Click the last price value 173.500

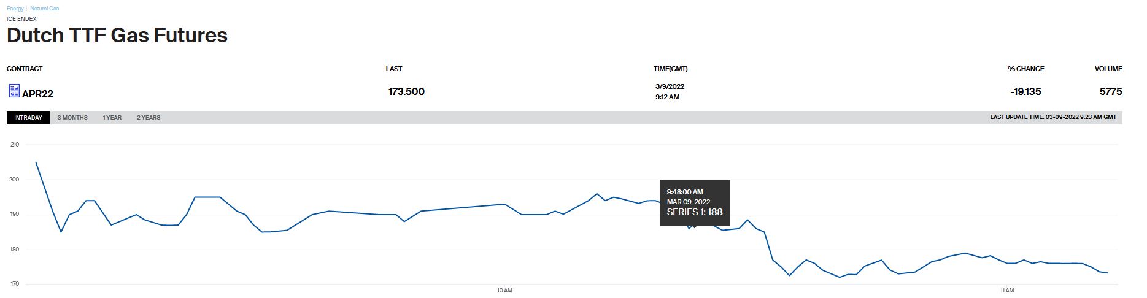(406, 92)
